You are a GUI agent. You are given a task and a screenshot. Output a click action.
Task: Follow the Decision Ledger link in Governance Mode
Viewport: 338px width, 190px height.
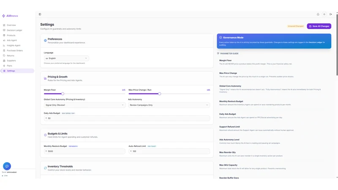[x=315, y=43]
